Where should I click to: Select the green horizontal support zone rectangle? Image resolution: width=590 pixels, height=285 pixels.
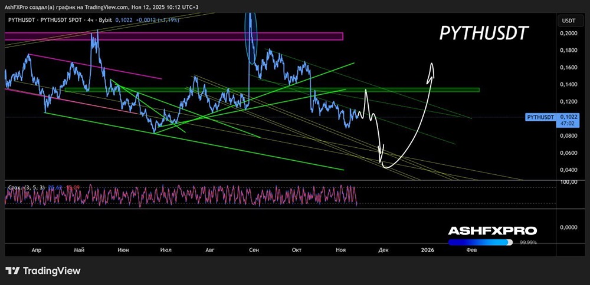coord(271,90)
